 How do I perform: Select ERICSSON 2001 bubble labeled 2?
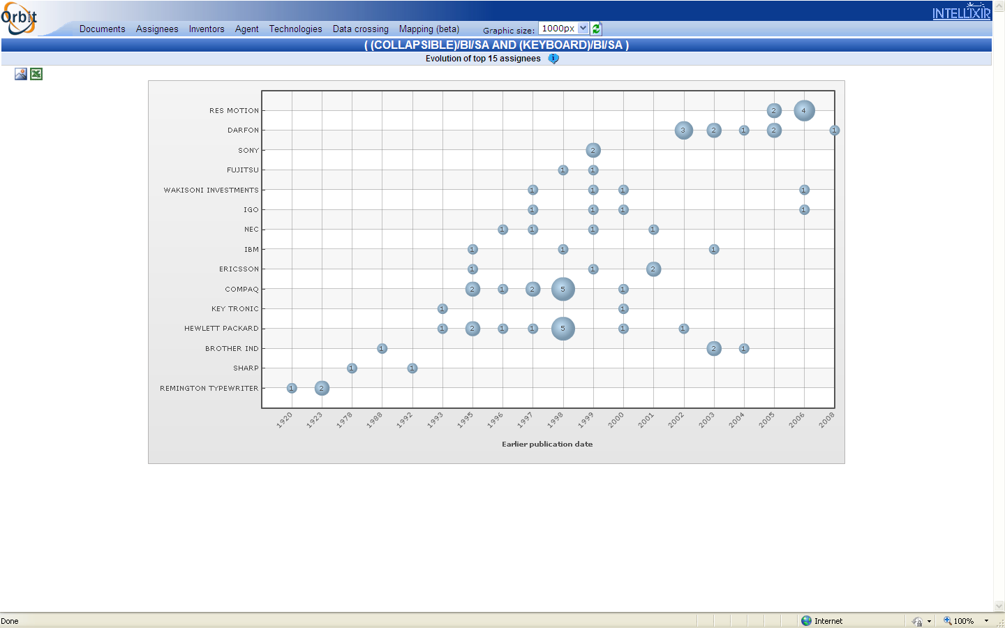point(653,269)
